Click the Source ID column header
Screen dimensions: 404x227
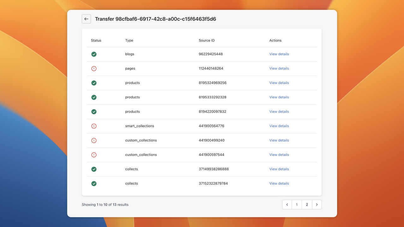[207, 40]
